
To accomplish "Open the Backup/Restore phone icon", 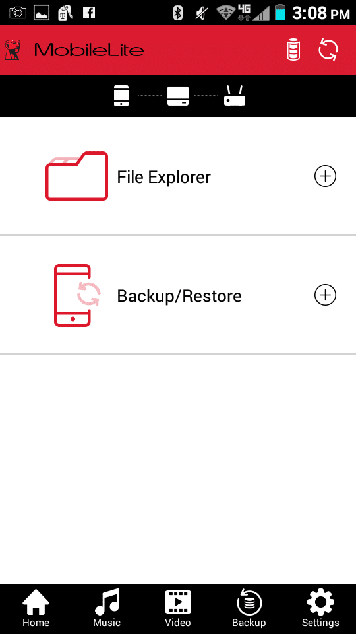I will pos(76,295).
